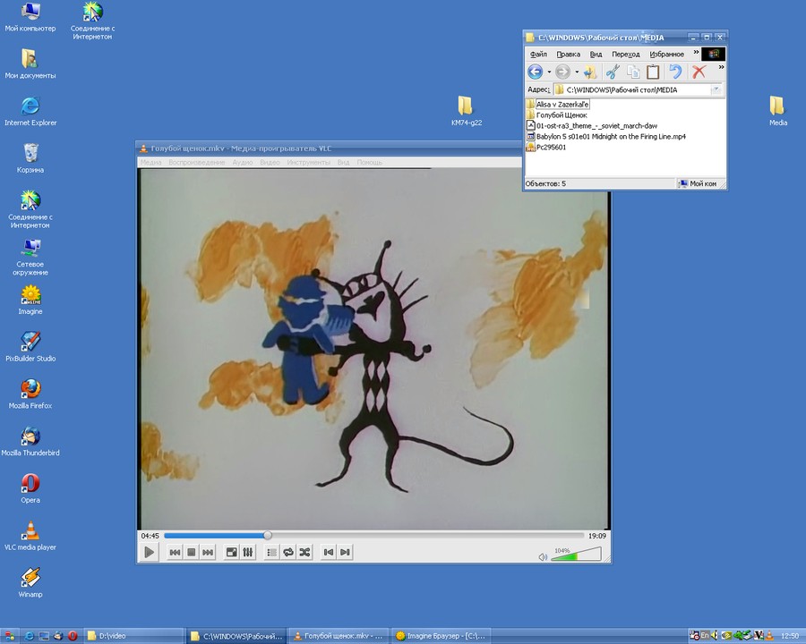Image resolution: width=806 pixels, height=644 pixels.
Task: Open the VLC playlist icon
Action: (270, 552)
